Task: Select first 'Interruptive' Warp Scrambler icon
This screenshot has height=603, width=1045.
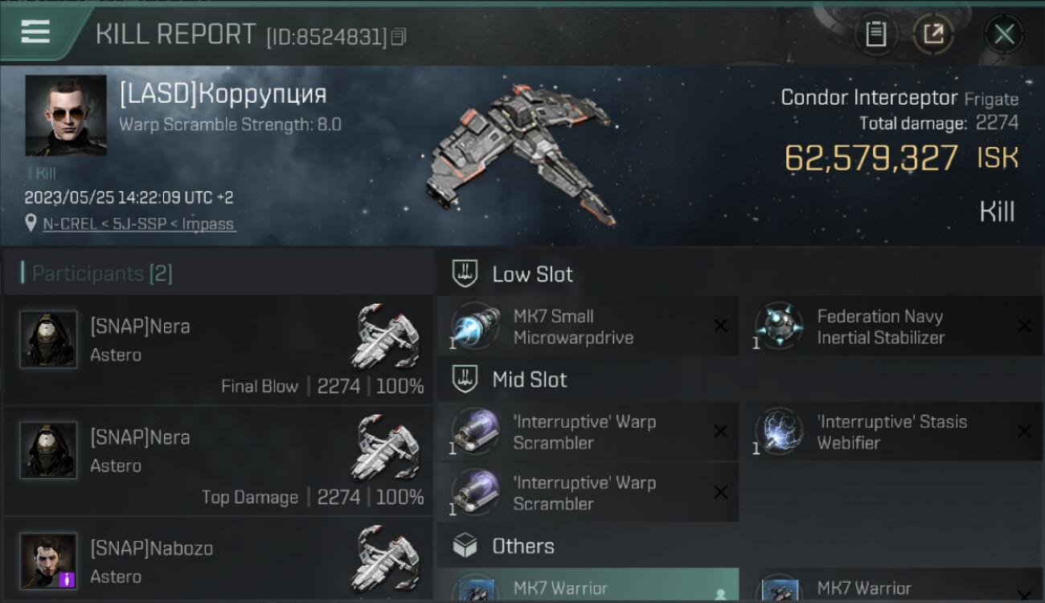Action: tap(476, 432)
